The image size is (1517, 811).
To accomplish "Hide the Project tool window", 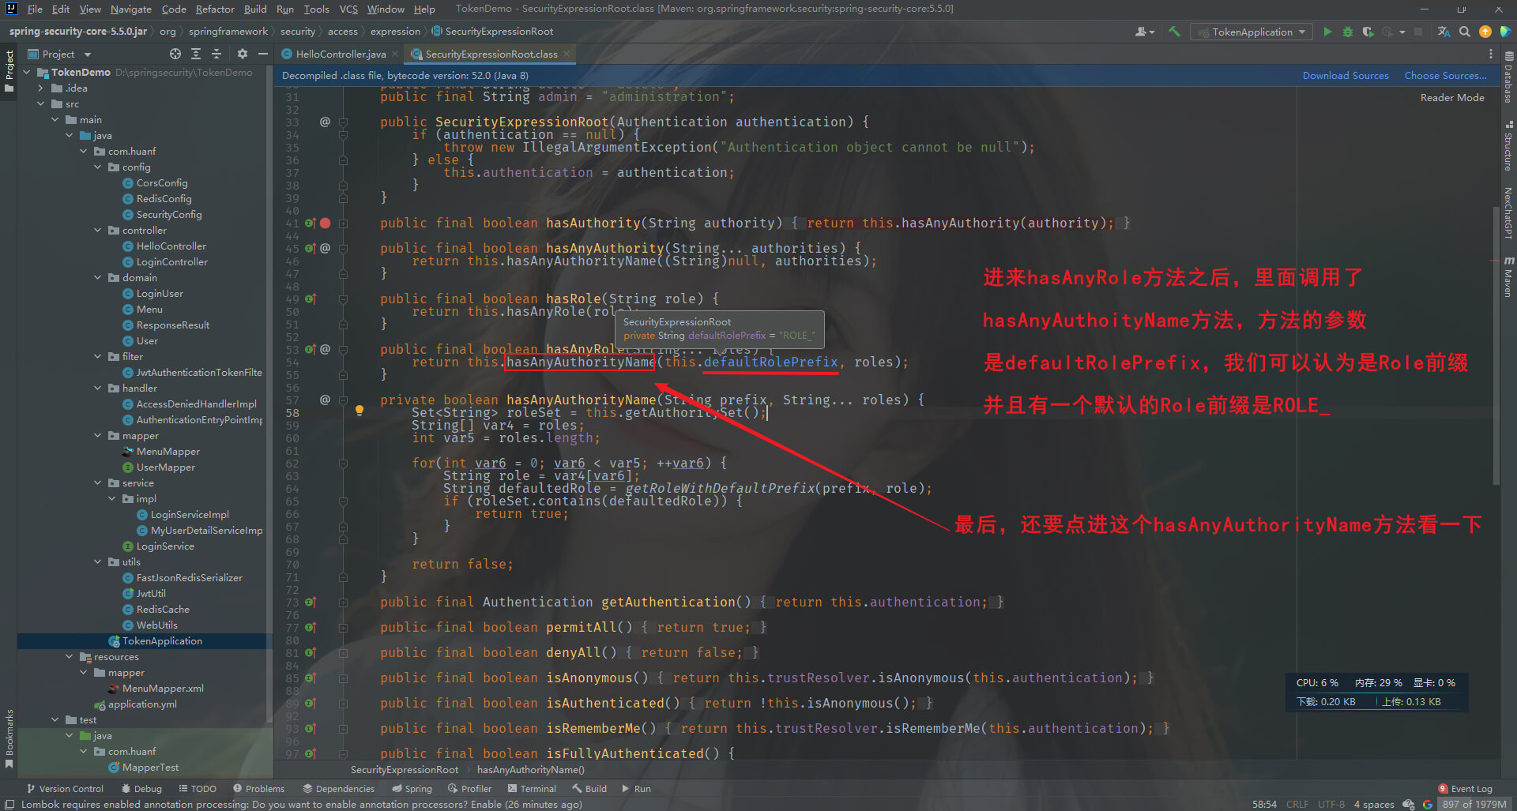I will [x=263, y=54].
